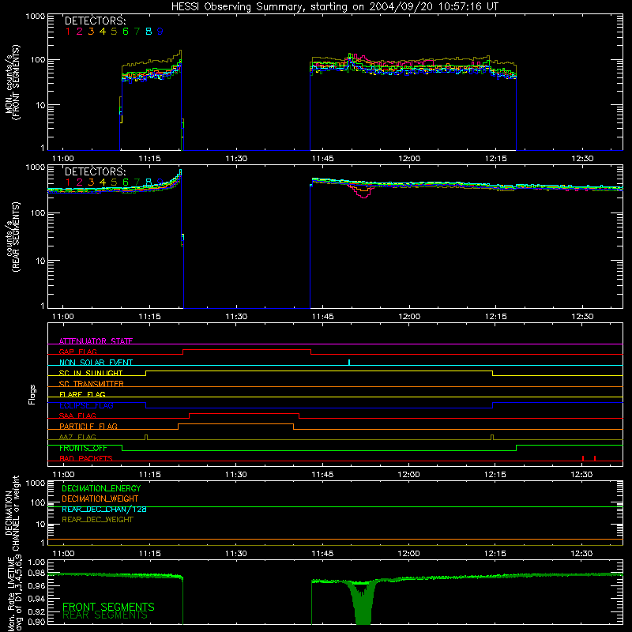Click the 12:15 tick label under Flags plot
The height and width of the screenshot is (632, 632).
coord(495,475)
